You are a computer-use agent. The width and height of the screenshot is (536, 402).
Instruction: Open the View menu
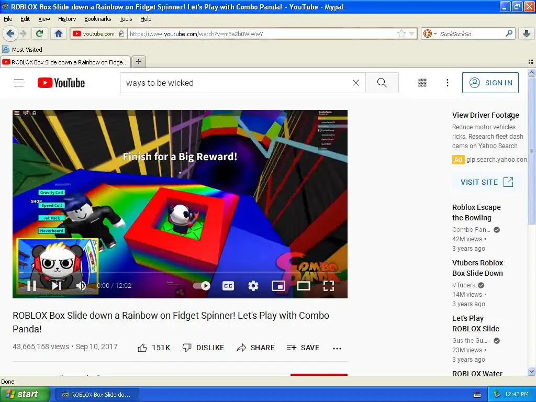[x=44, y=19]
